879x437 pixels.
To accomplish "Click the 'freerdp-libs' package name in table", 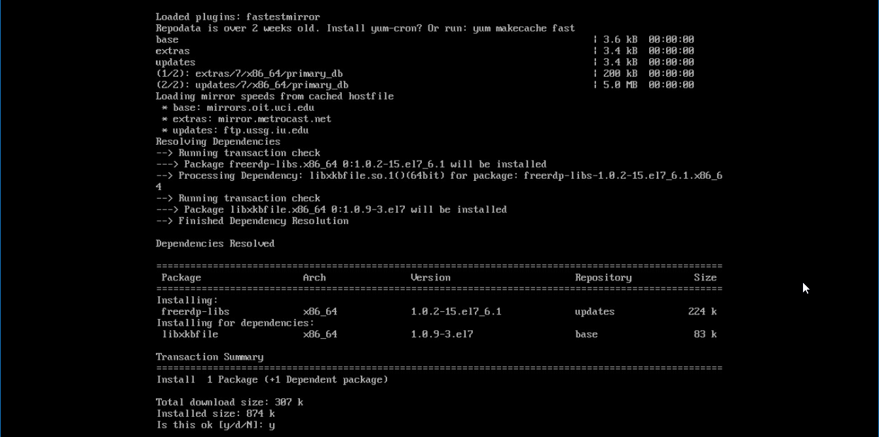I will tap(195, 312).
